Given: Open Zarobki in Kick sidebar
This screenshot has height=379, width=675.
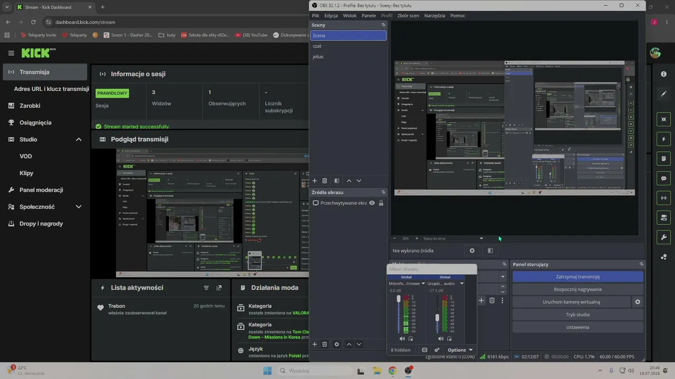Looking at the screenshot, I should [45, 106].
